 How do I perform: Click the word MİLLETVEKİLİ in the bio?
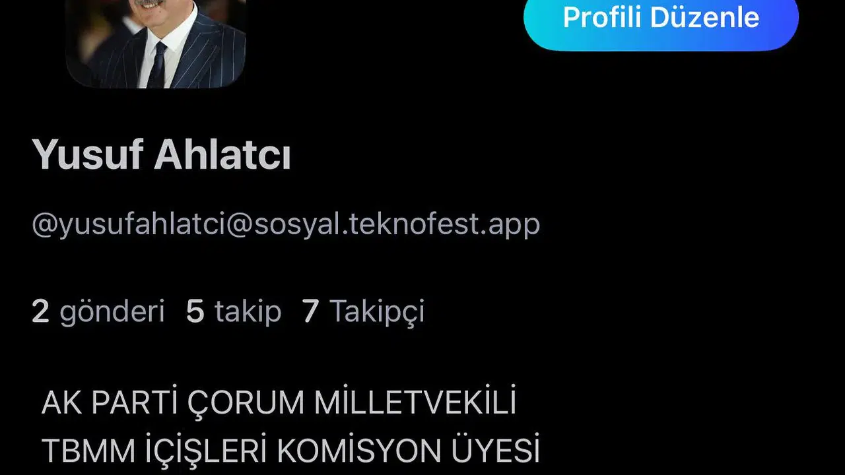click(x=415, y=403)
